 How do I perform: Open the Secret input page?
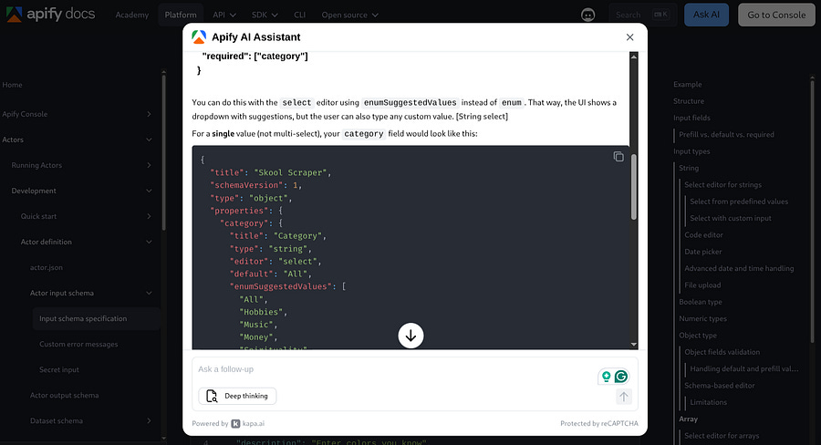pos(59,369)
